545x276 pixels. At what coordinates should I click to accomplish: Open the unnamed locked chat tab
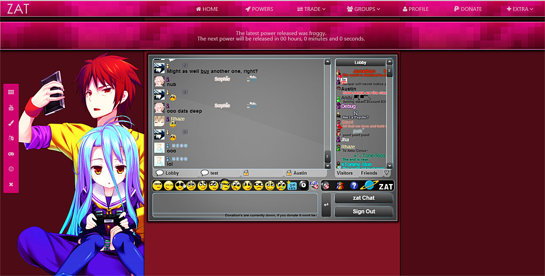coord(263,173)
